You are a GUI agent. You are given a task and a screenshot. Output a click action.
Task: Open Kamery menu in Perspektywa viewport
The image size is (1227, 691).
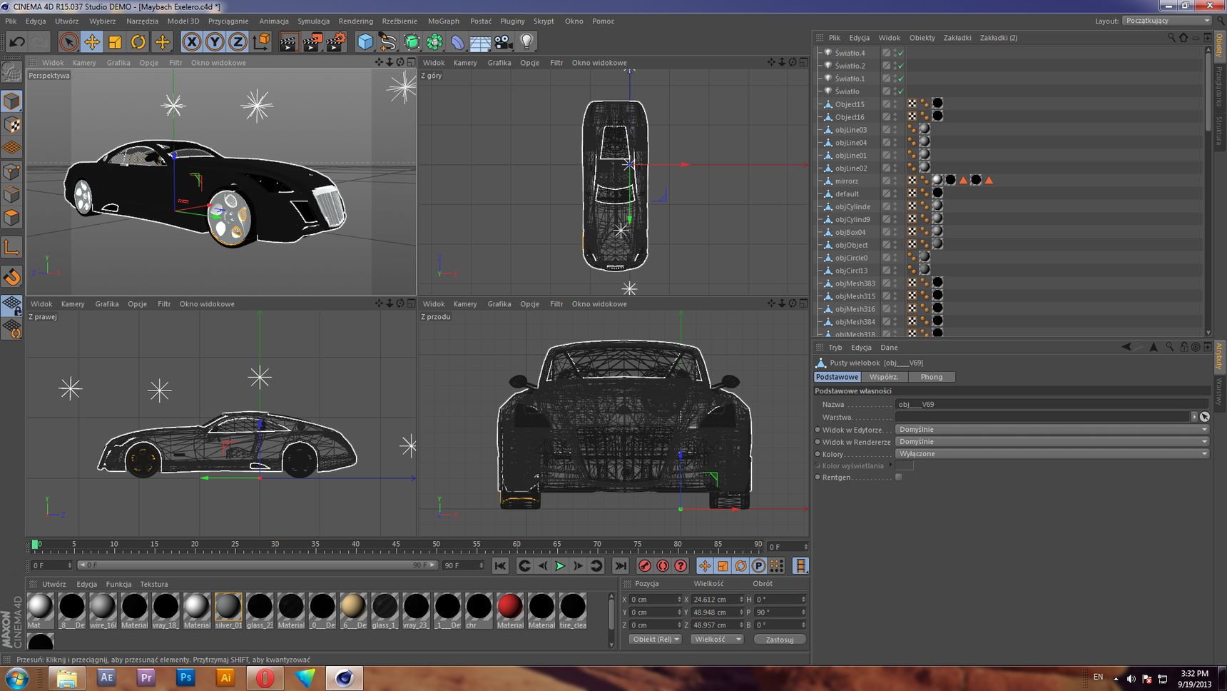[x=84, y=63]
